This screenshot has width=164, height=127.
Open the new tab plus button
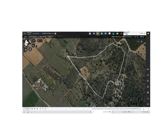(90, 112)
